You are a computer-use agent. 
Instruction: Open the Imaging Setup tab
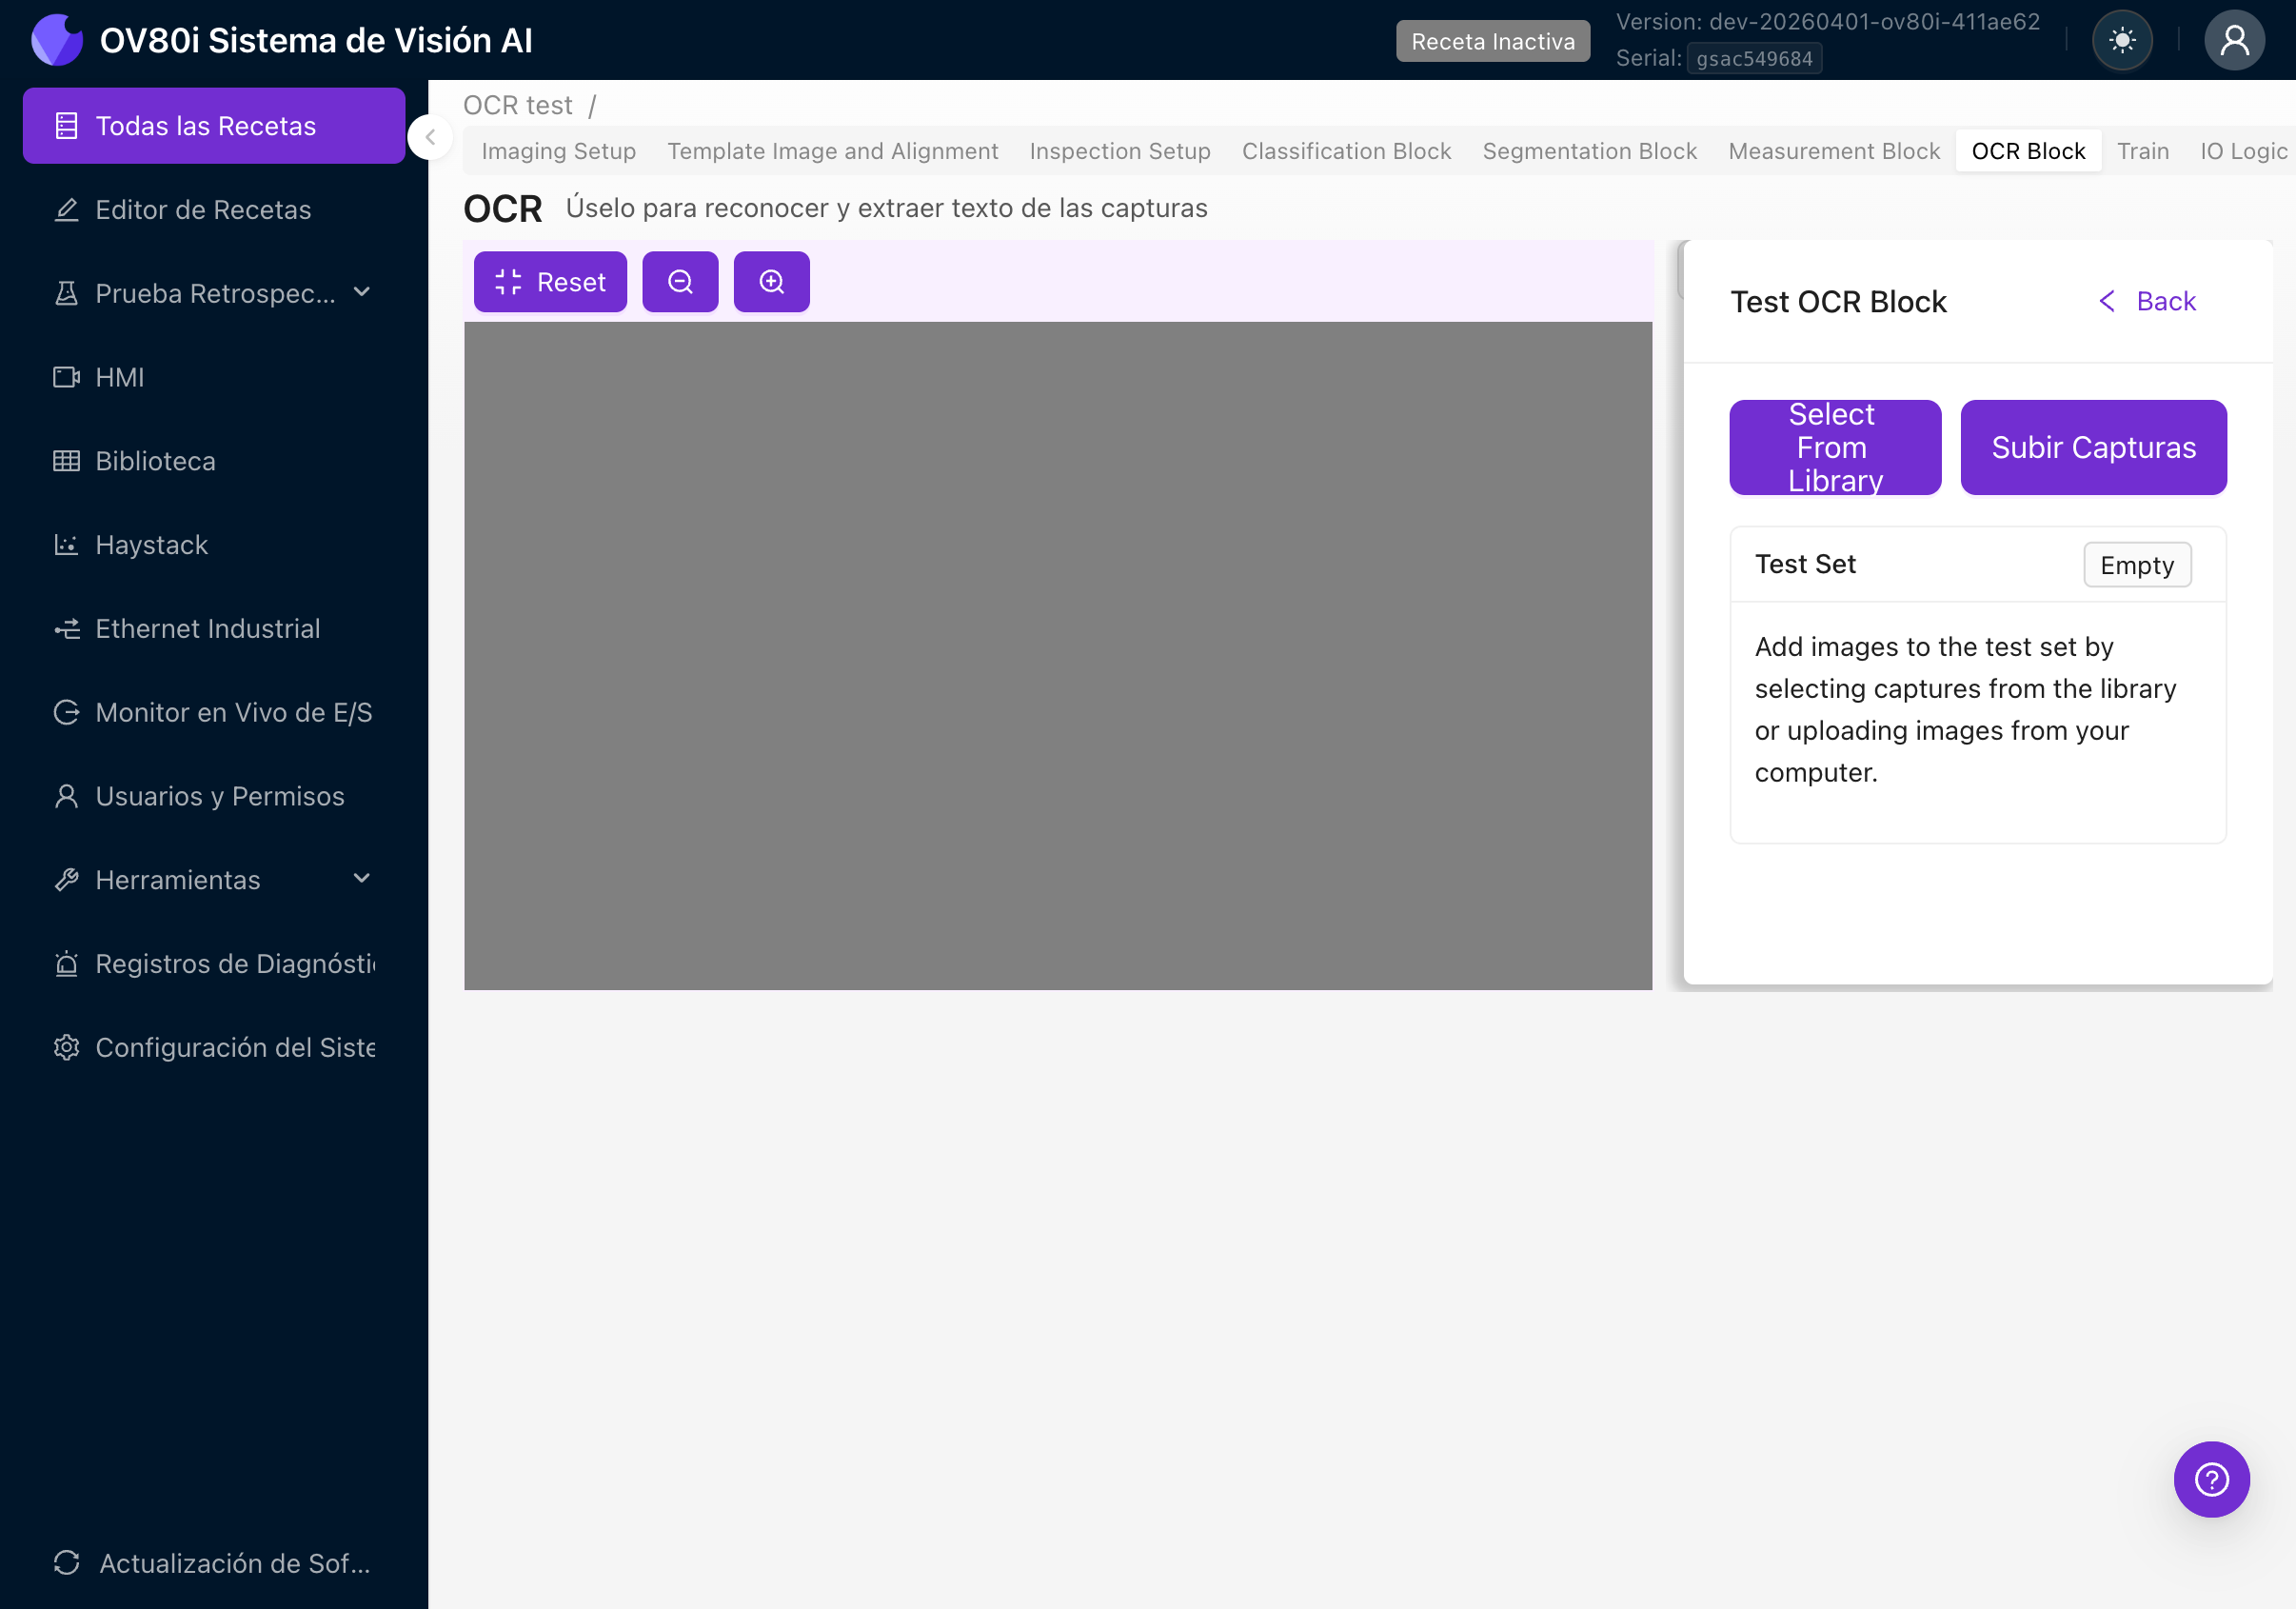(558, 150)
